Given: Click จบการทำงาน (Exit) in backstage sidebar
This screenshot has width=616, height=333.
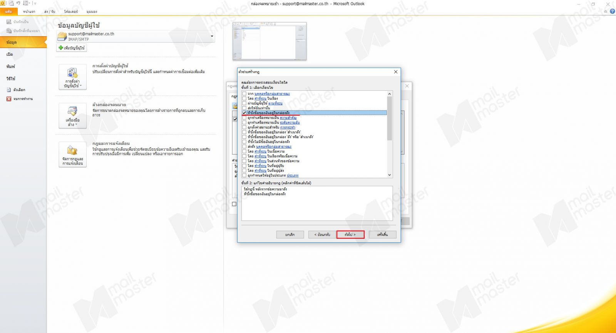Looking at the screenshot, I should pos(20,99).
